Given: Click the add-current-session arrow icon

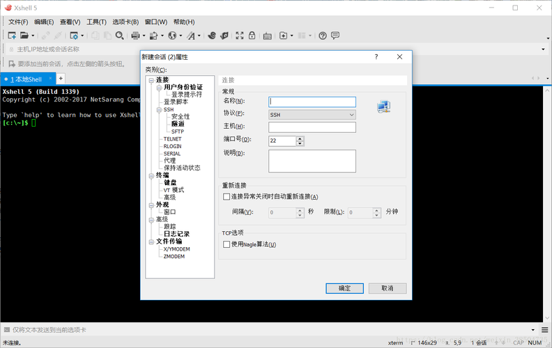Looking at the screenshot, I should pyautogui.click(x=12, y=63).
